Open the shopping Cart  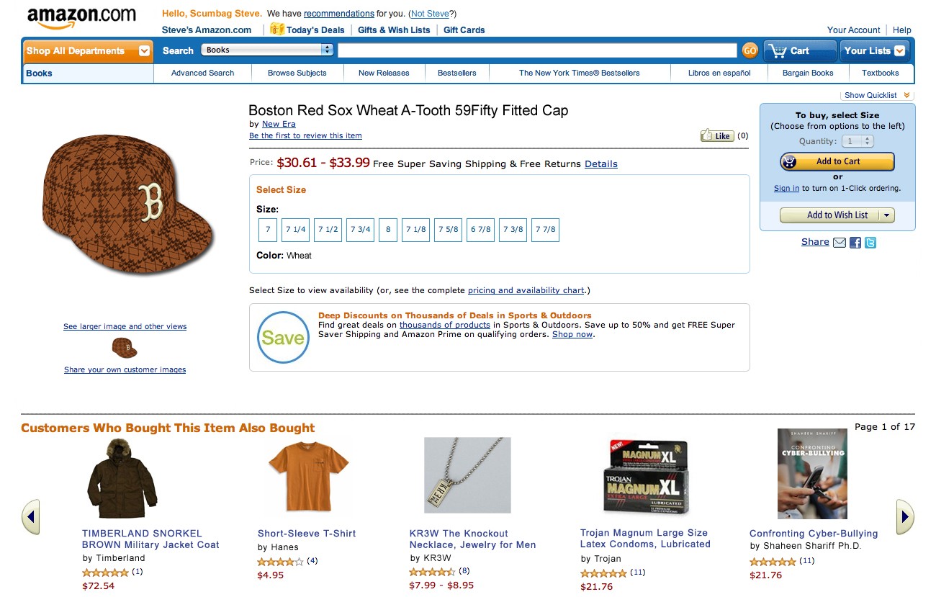(x=799, y=50)
